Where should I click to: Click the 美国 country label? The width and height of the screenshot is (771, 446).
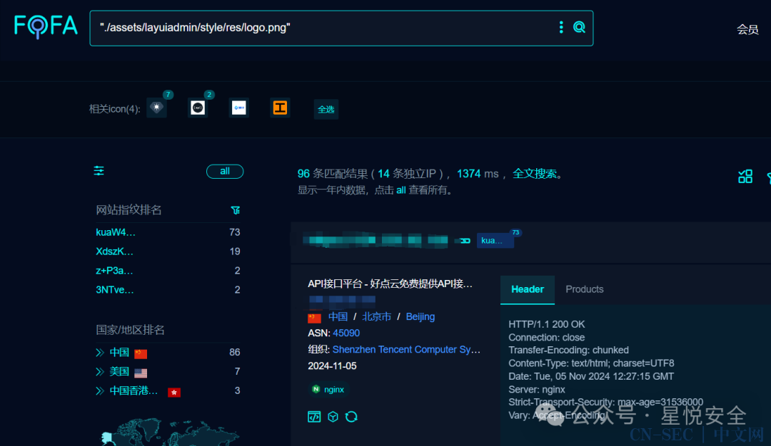[x=119, y=371]
